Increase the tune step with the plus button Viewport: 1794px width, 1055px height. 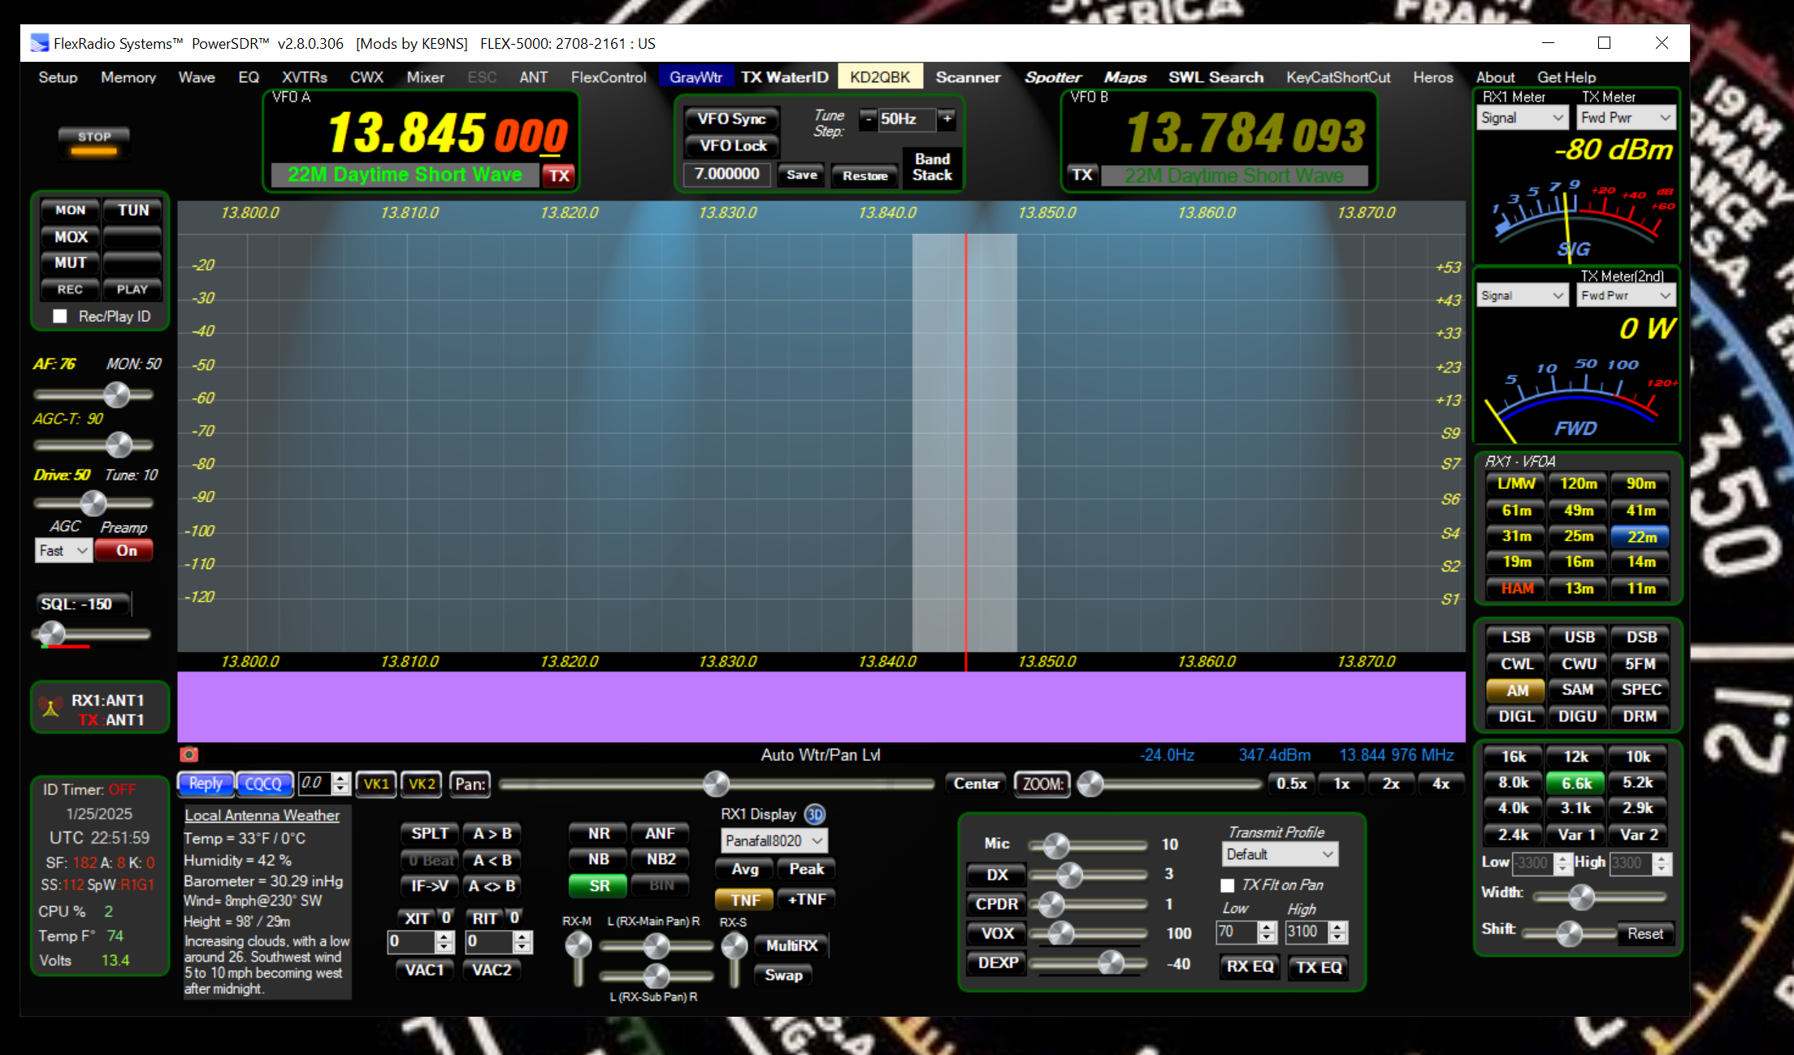(947, 119)
